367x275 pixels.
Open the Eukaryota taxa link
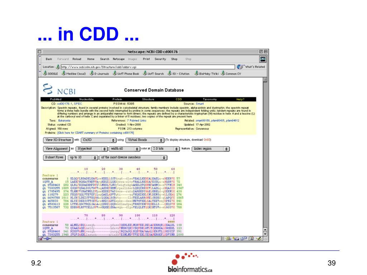point(64,121)
